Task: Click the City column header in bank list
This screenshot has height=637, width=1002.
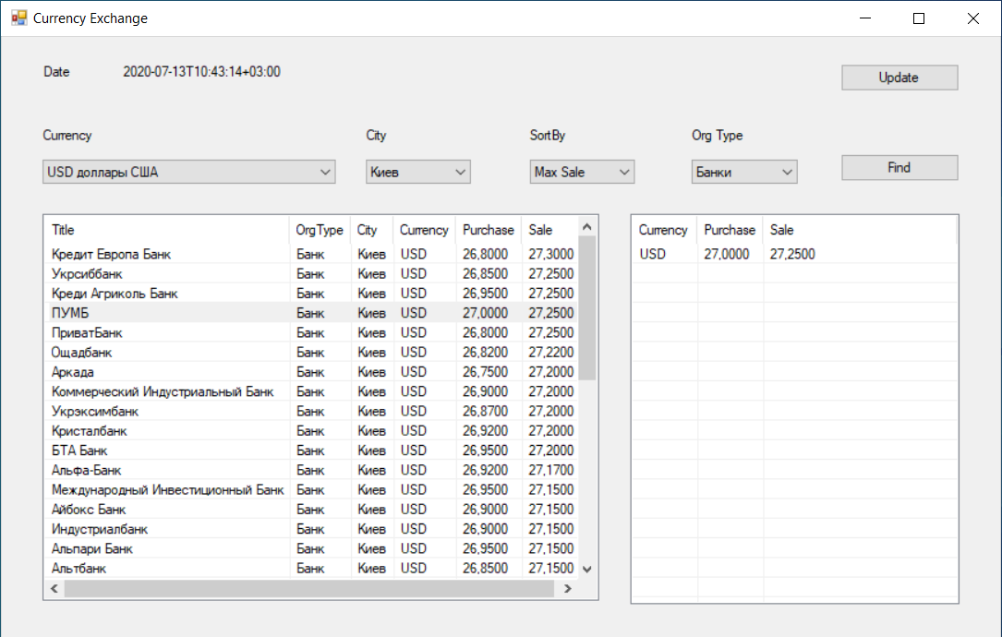Action: (372, 230)
